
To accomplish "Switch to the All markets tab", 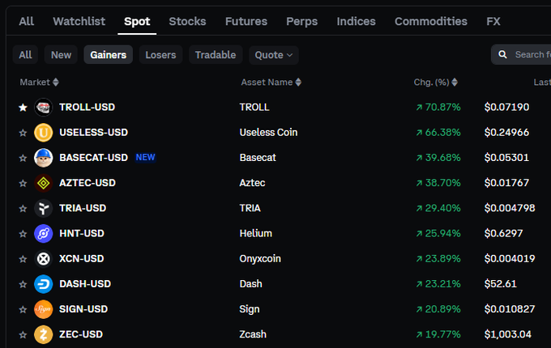I will [x=27, y=21].
